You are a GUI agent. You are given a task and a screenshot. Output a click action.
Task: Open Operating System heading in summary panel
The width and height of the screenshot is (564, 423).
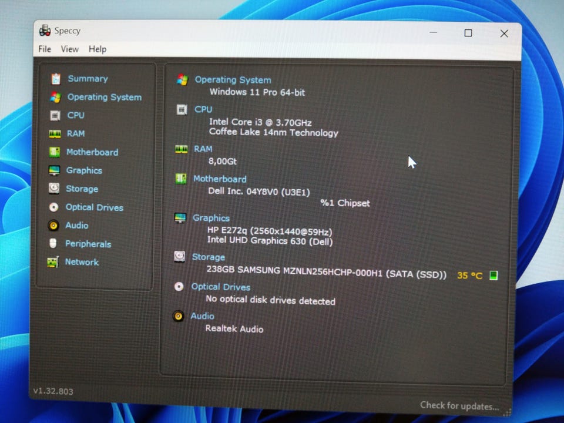[233, 80]
